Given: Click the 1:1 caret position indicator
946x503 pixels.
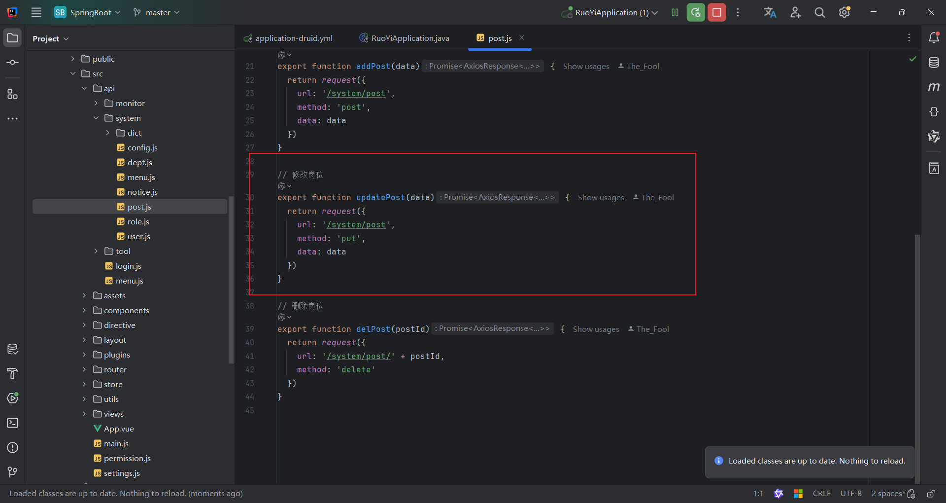Looking at the screenshot, I should [758, 494].
